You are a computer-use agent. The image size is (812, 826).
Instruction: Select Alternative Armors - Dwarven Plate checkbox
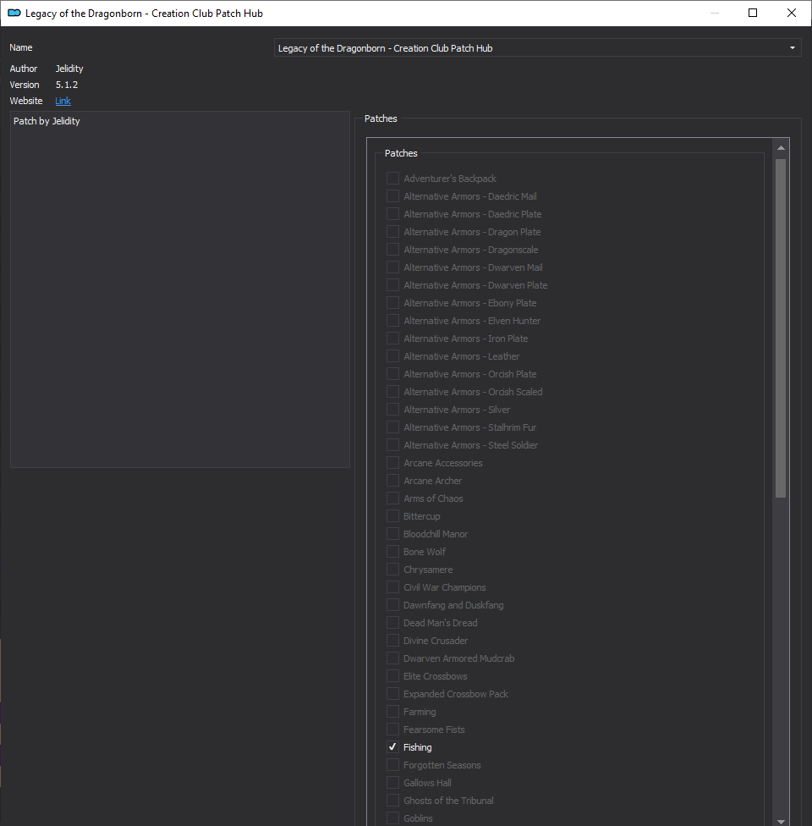[x=392, y=285]
